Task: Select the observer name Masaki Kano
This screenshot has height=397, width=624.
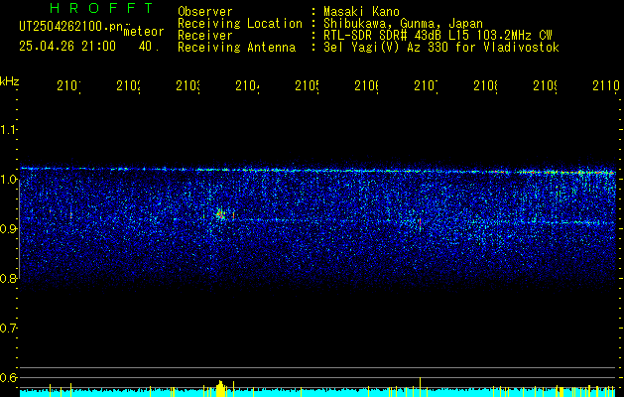Action: click(x=361, y=12)
